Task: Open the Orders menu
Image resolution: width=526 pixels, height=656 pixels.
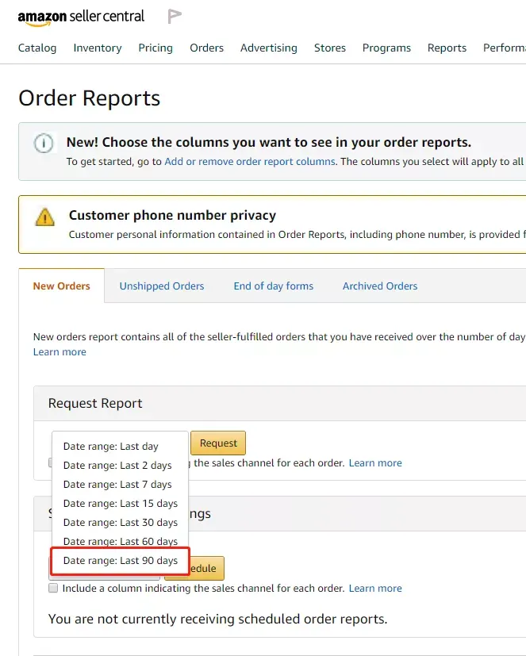Action: (207, 48)
